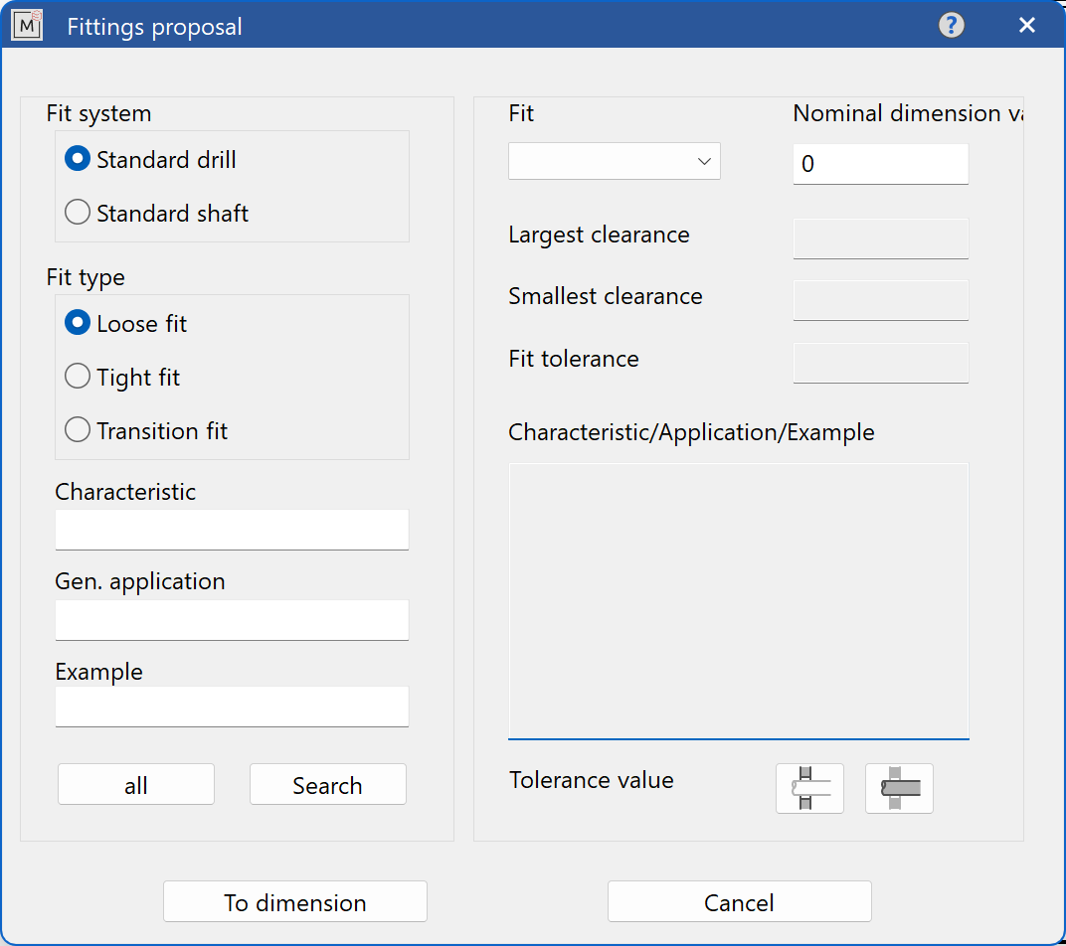1066x946 pixels.
Task: Click the Nominal dimension value field
Action: click(x=880, y=164)
